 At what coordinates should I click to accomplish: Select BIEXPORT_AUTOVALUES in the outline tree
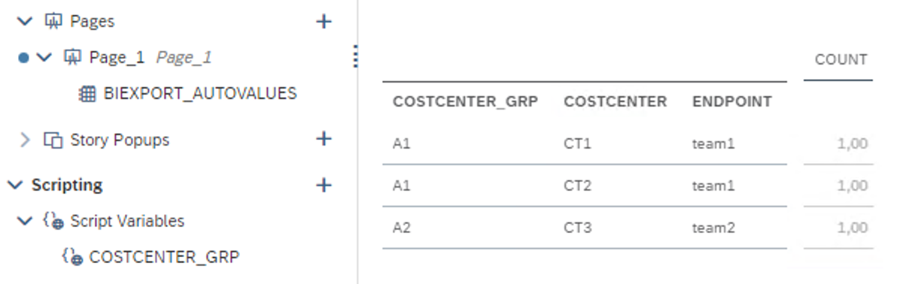pos(200,94)
